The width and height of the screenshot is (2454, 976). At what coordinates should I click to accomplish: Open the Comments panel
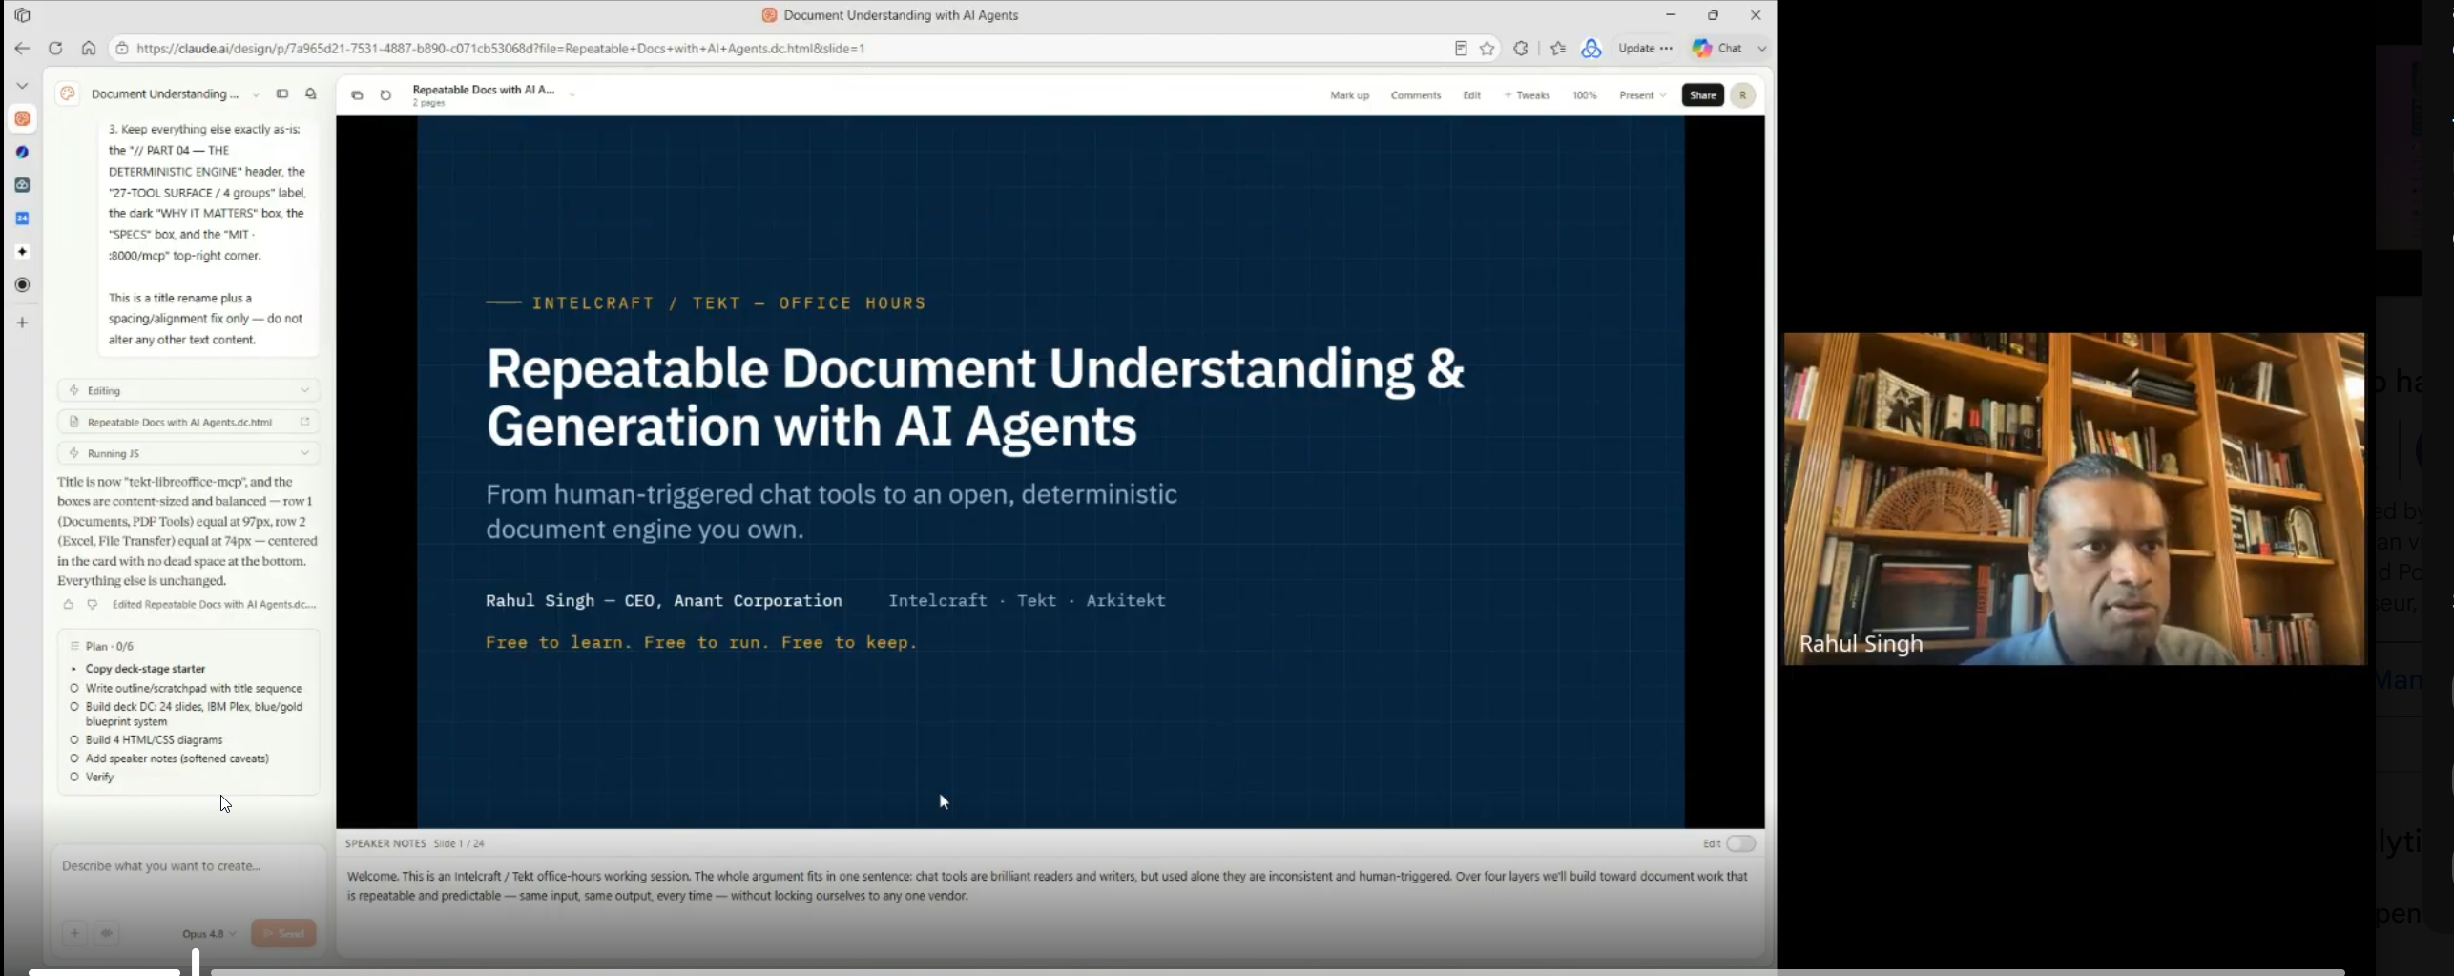[1415, 95]
